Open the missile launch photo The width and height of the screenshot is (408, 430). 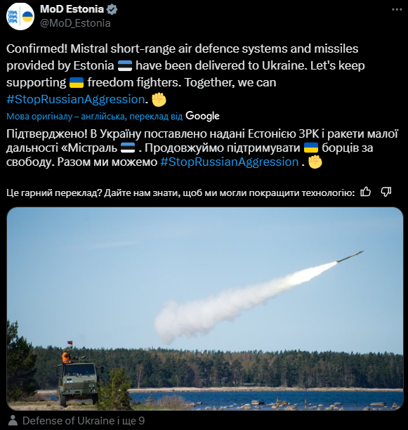tap(205, 308)
